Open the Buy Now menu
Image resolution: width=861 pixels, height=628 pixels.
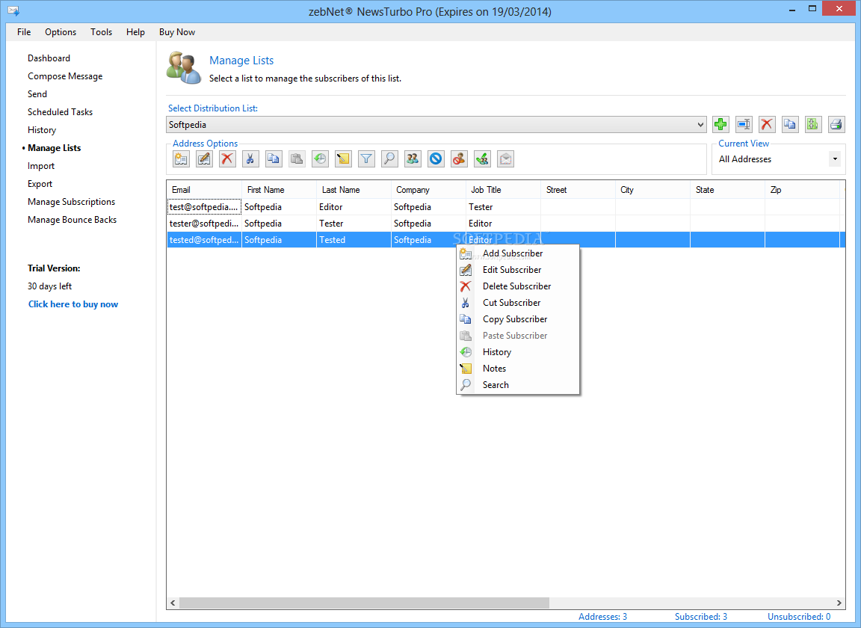pos(177,32)
